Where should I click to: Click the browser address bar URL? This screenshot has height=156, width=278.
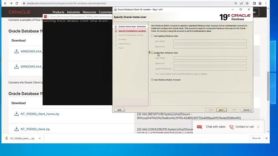(x=66, y=3)
